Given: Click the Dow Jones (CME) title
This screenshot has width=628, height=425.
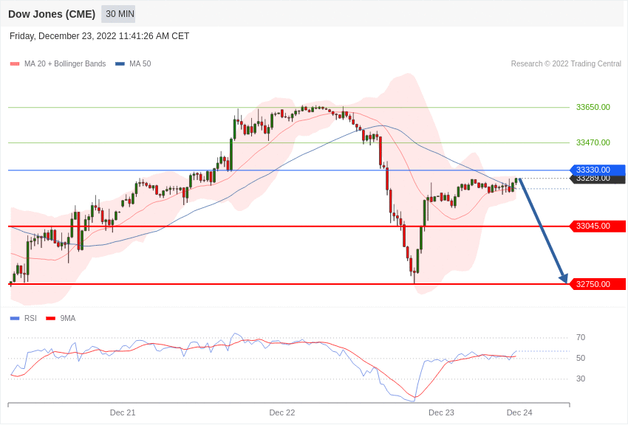Looking at the screenshot, I should point(52,15).
